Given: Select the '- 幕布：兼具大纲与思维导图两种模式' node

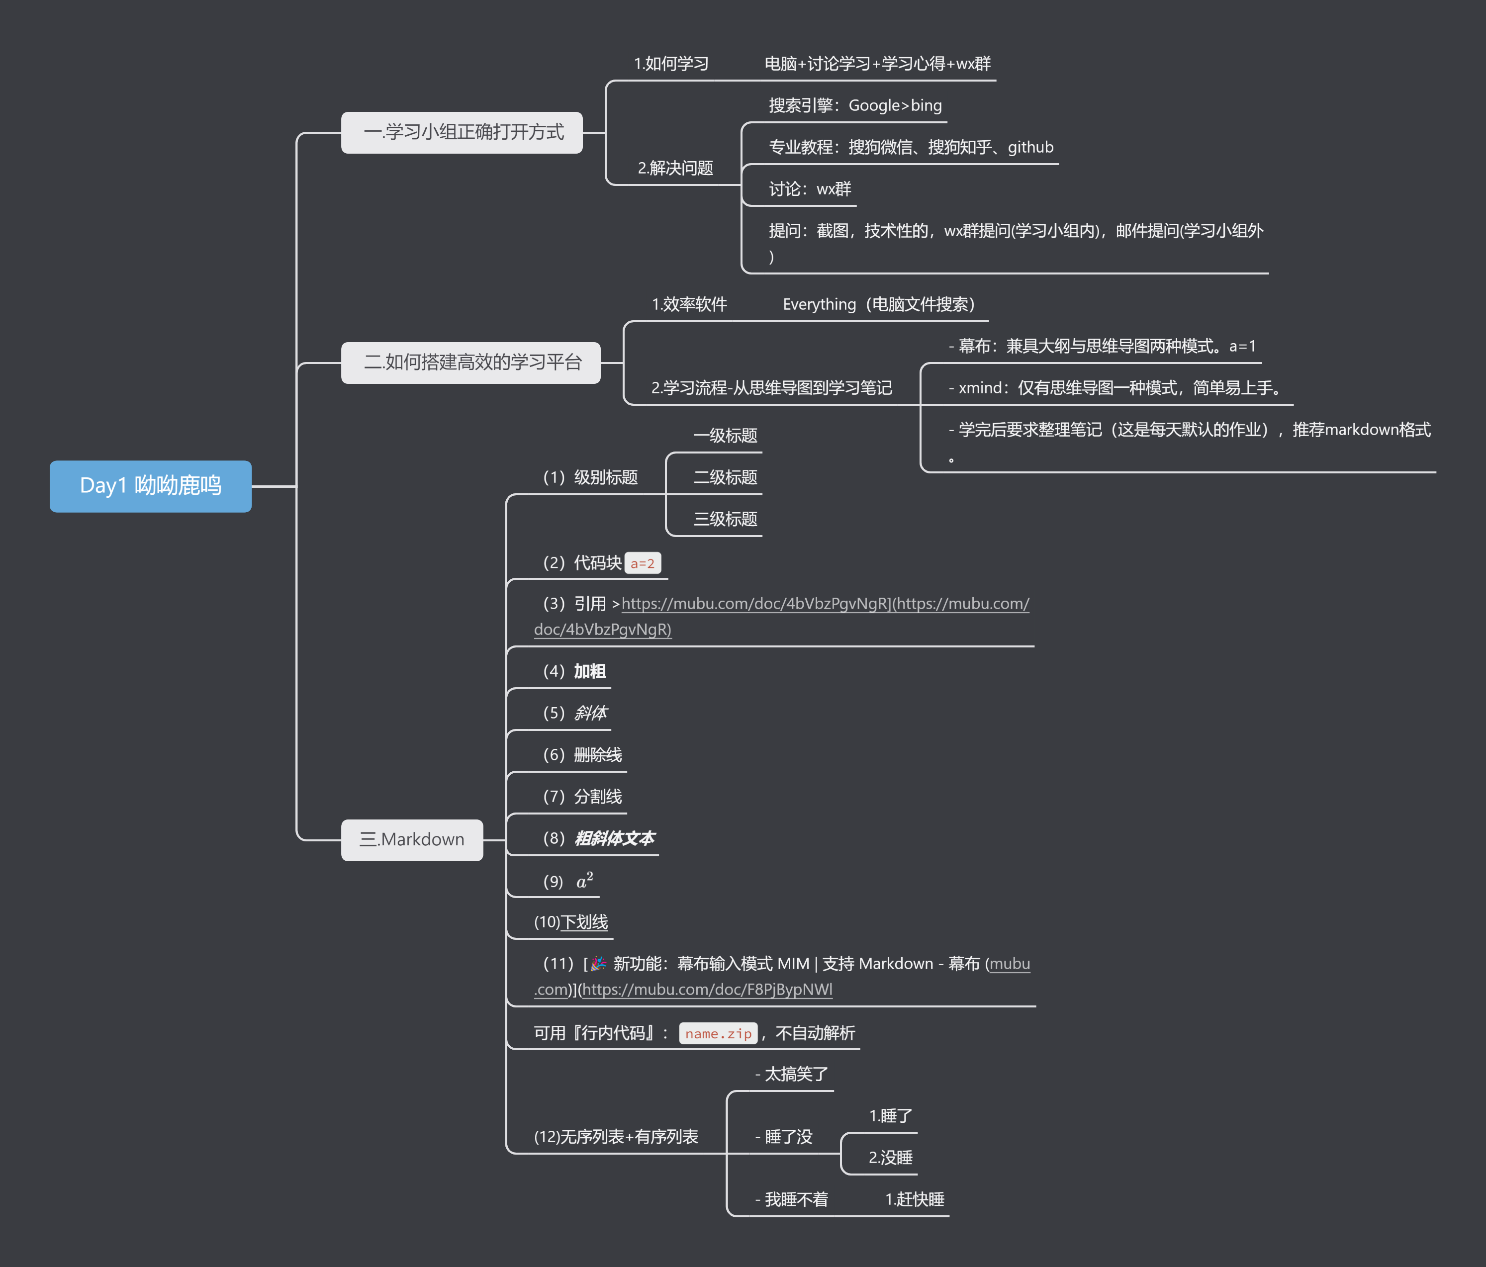Looking at the screenshot, I should point(1102,346).
